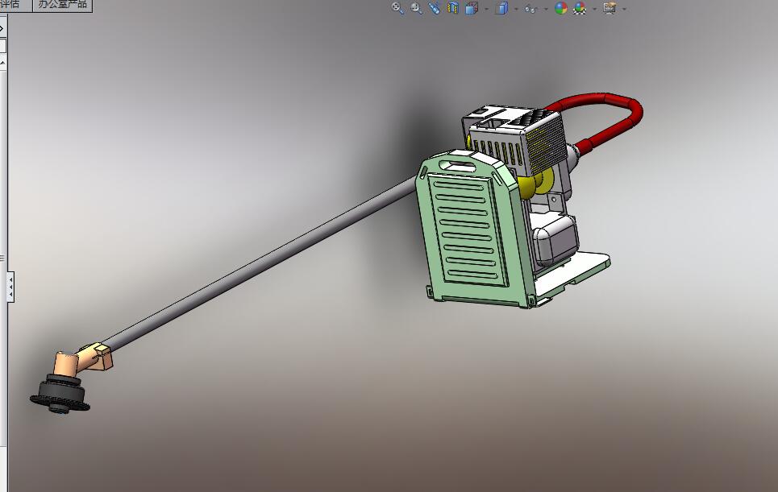Click the Hide/Show Items glasses icon
The height and width of the screenshot is (492, 778).
(531, 8)
